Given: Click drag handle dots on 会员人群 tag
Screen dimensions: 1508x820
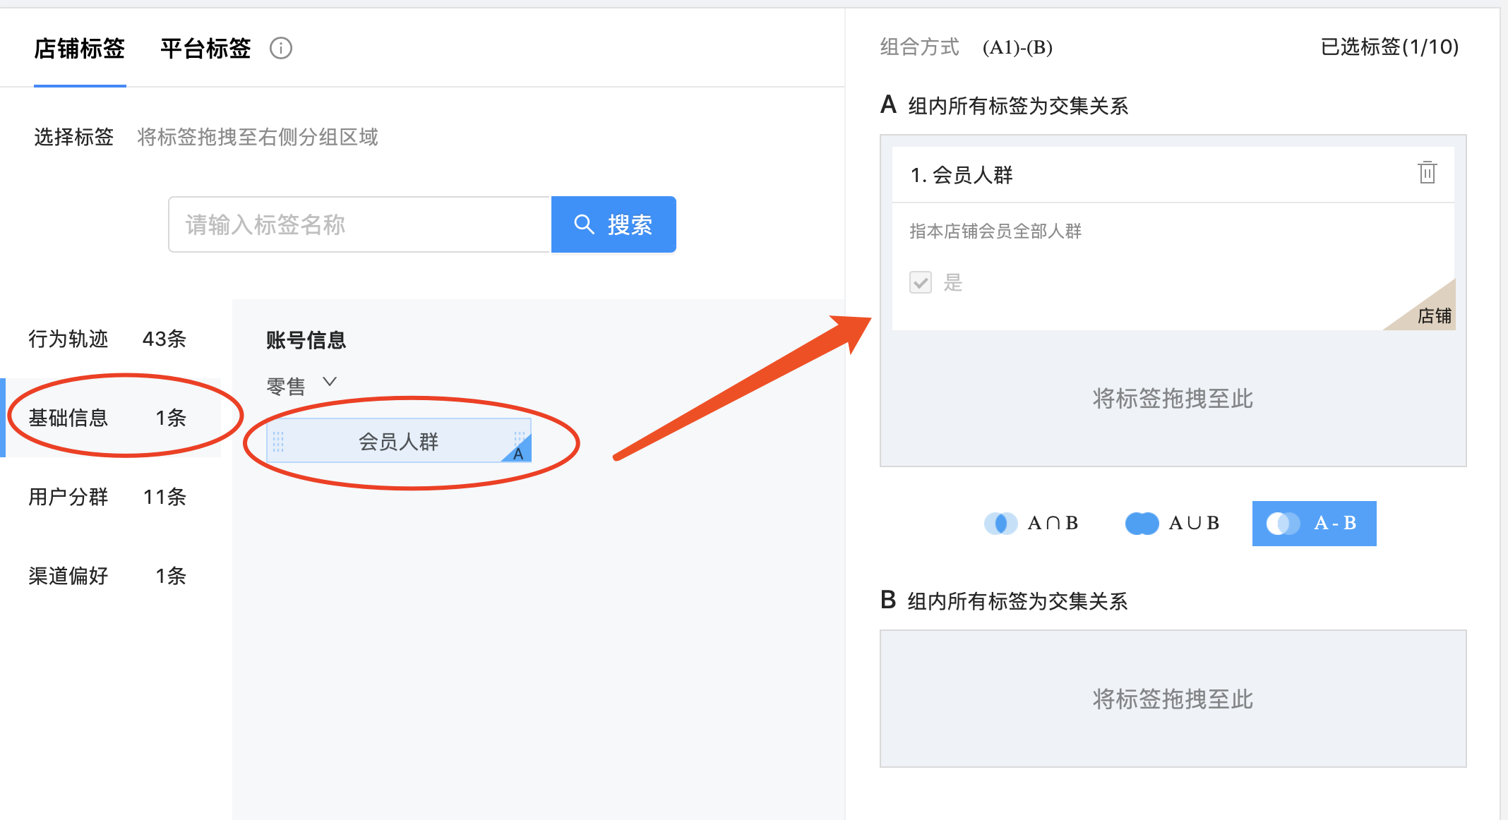Looking at the screenshot, I should click(278, 442).
